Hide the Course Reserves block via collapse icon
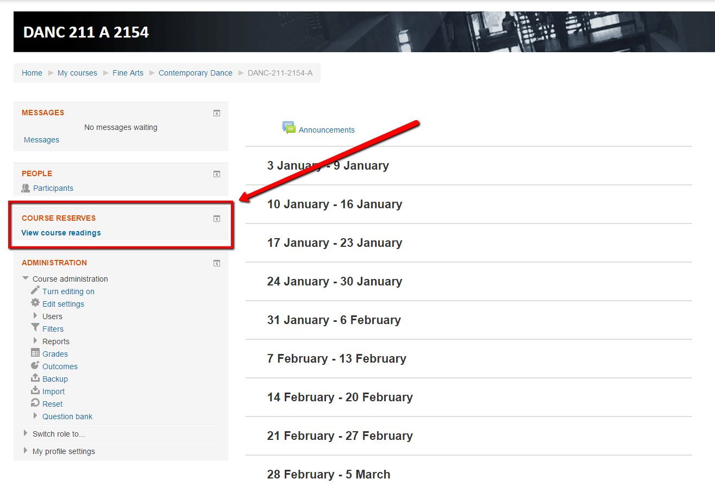 [x=217, y=219]
